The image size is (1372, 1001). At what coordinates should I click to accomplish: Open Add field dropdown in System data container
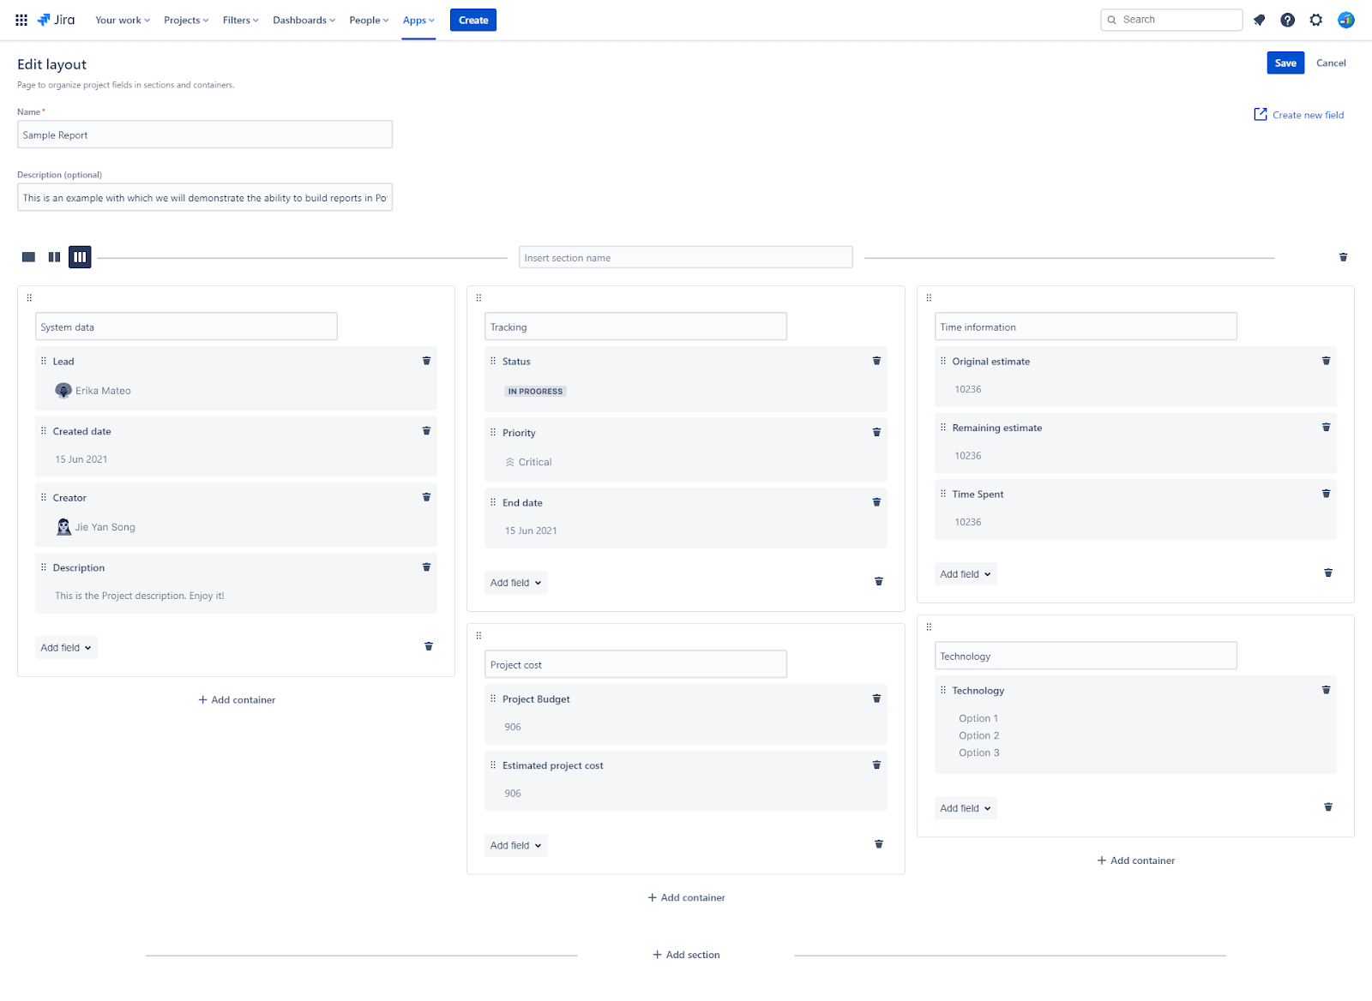65,647
